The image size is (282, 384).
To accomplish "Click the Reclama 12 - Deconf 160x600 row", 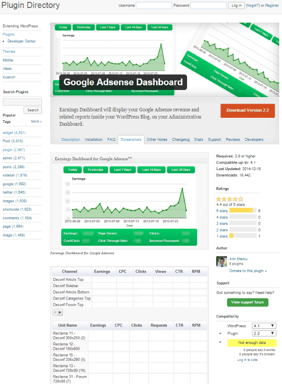I will (130, 346).
